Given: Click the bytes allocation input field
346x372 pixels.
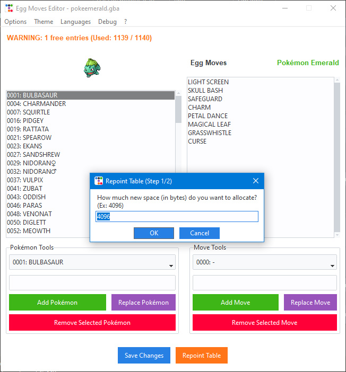Looking at the screenshot, I should pyautogui.click(x=177, y=217).
